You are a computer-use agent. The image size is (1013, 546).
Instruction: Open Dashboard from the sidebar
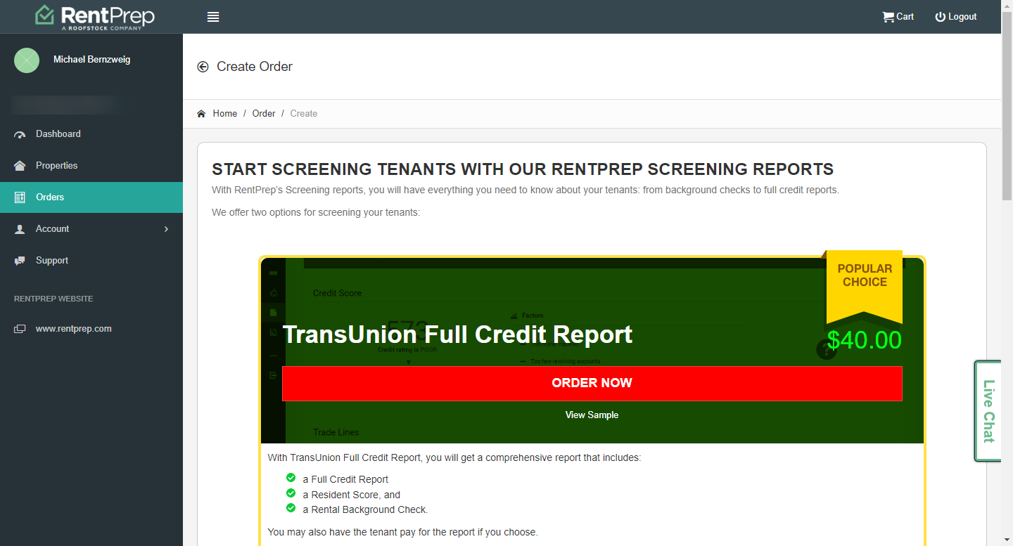pos(58,134)
